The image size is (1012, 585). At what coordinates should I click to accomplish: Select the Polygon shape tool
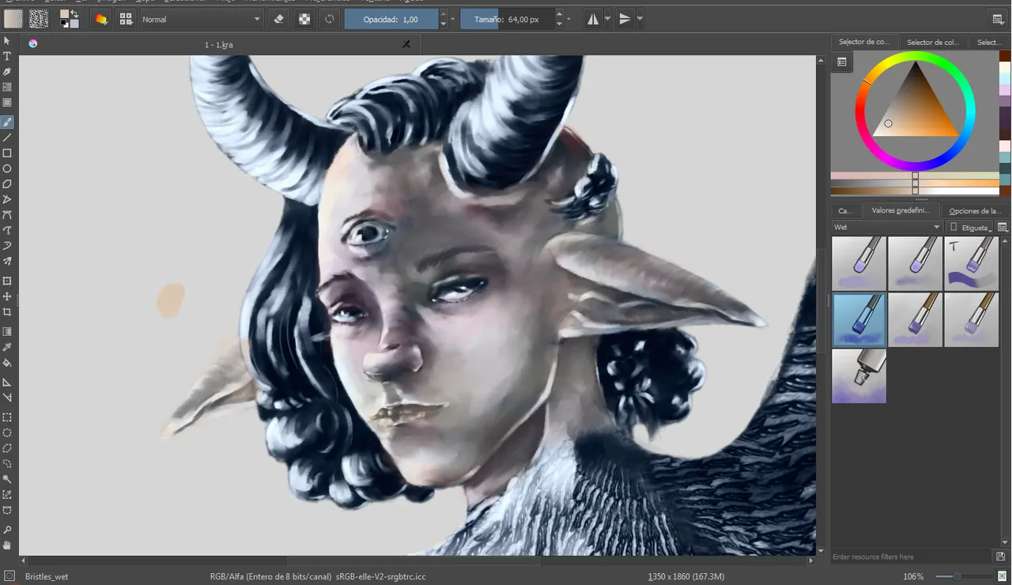point(7,183)
